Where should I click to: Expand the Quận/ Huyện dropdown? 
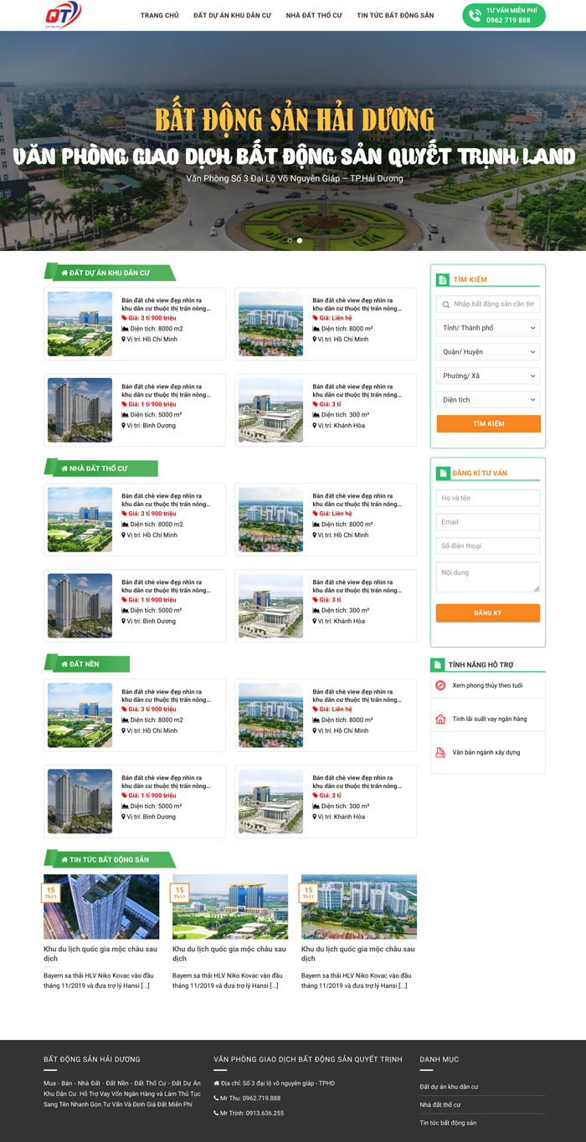pos(488,352)
